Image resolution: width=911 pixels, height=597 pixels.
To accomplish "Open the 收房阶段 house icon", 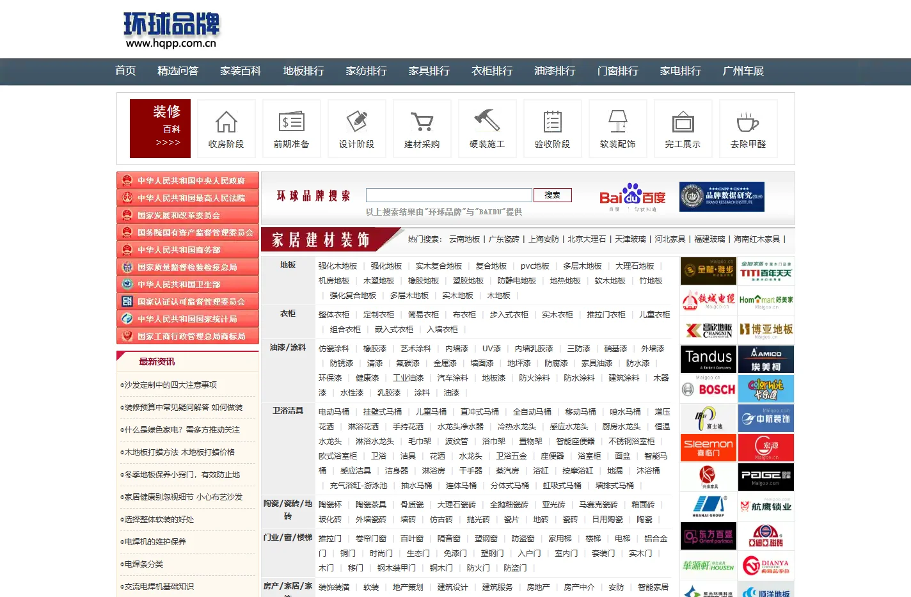I will [226, 128].
